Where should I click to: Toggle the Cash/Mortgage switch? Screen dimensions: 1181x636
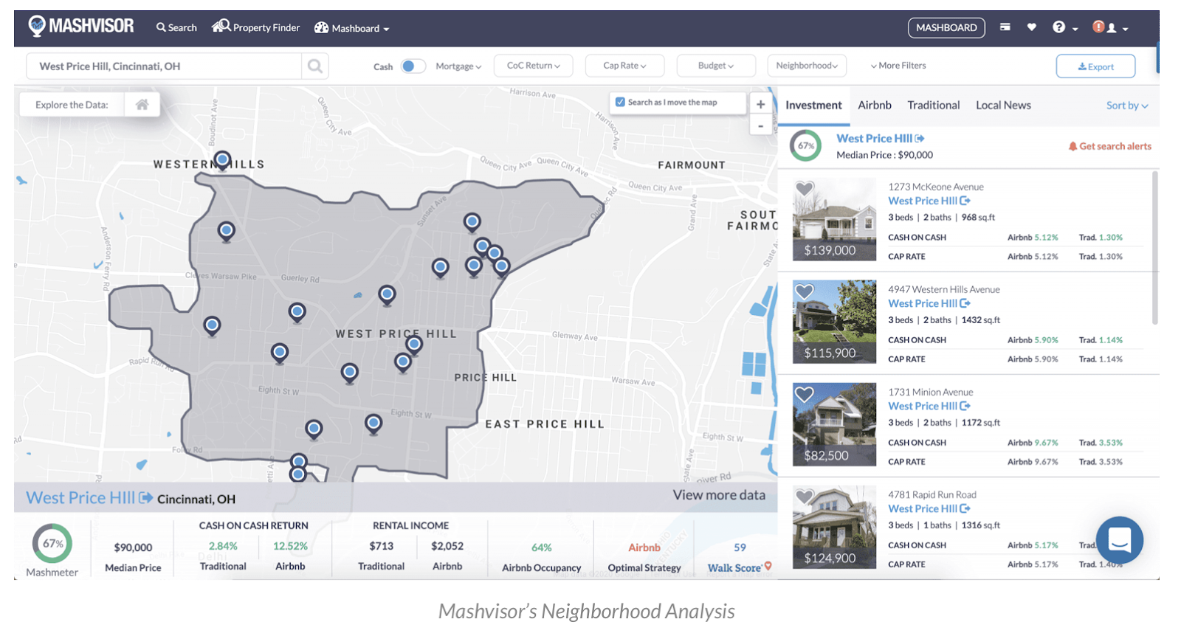[x=413, y=66]
